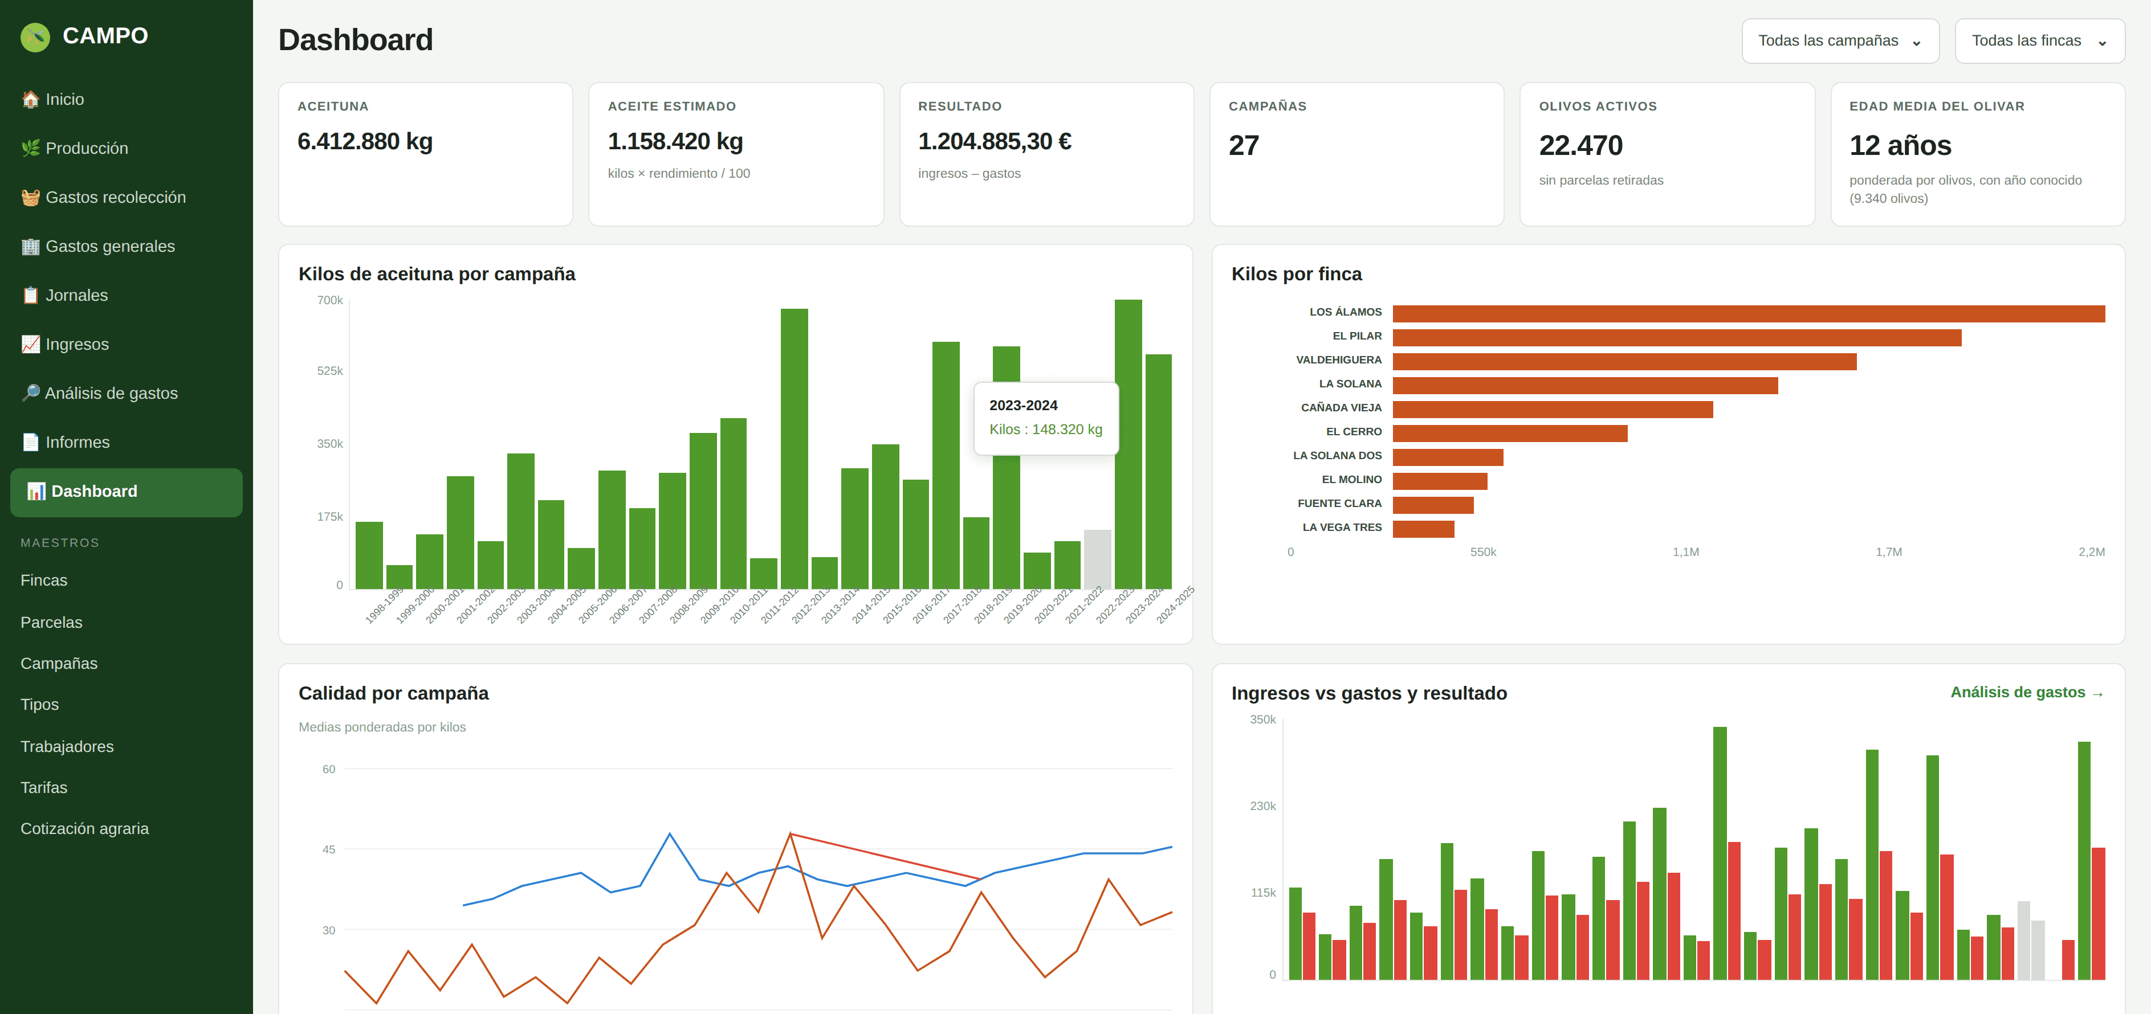Open Trabajadores under Maestros
2151x1014 pixels.
click(126, 747)
